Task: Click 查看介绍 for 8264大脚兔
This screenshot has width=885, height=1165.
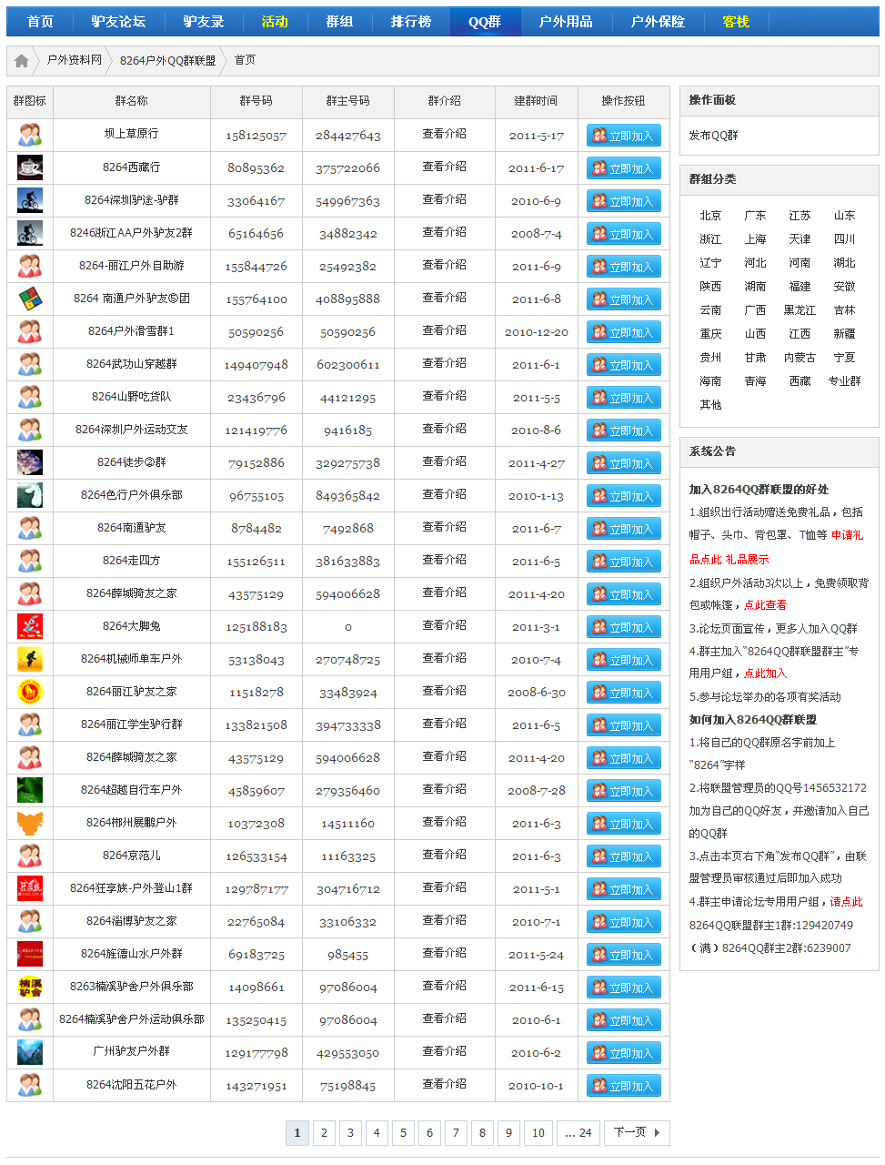Action: point(444,625)
